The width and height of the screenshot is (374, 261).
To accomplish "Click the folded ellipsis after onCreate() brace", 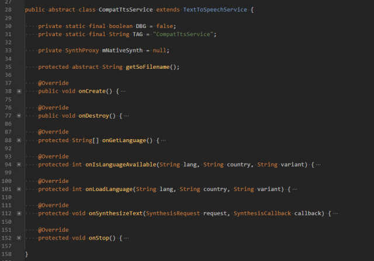I will (123, 91).
